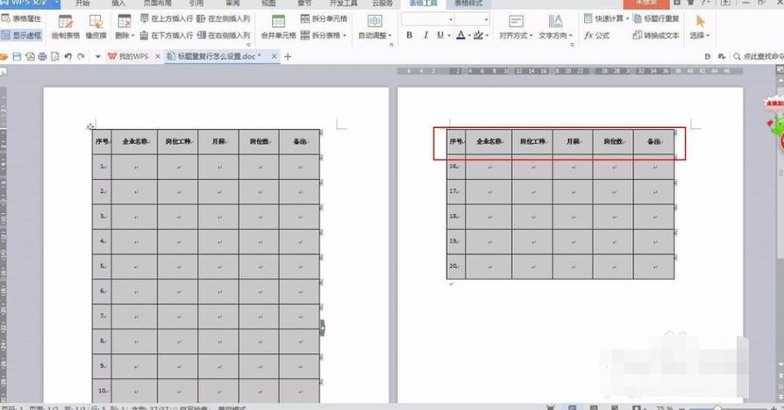Image resolution: width=784 pixels, height=410 pixels.
Task: Switch to the 开发工具 ribbon tab
Action: pos(344,3)
